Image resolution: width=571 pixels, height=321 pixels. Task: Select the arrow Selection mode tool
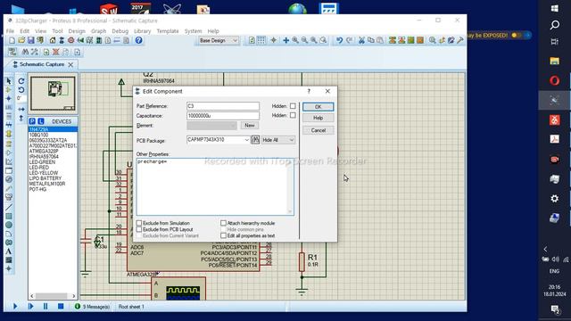9,81
